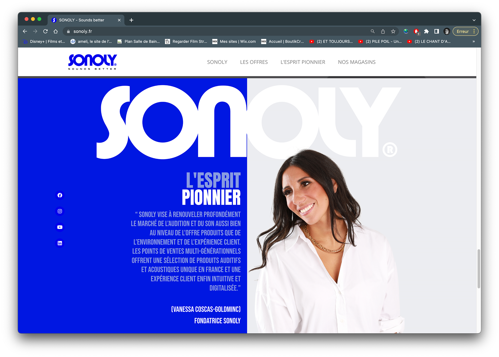Open the Facebook social icon
This screenshot has width=499, height=357.
(60, 195)
